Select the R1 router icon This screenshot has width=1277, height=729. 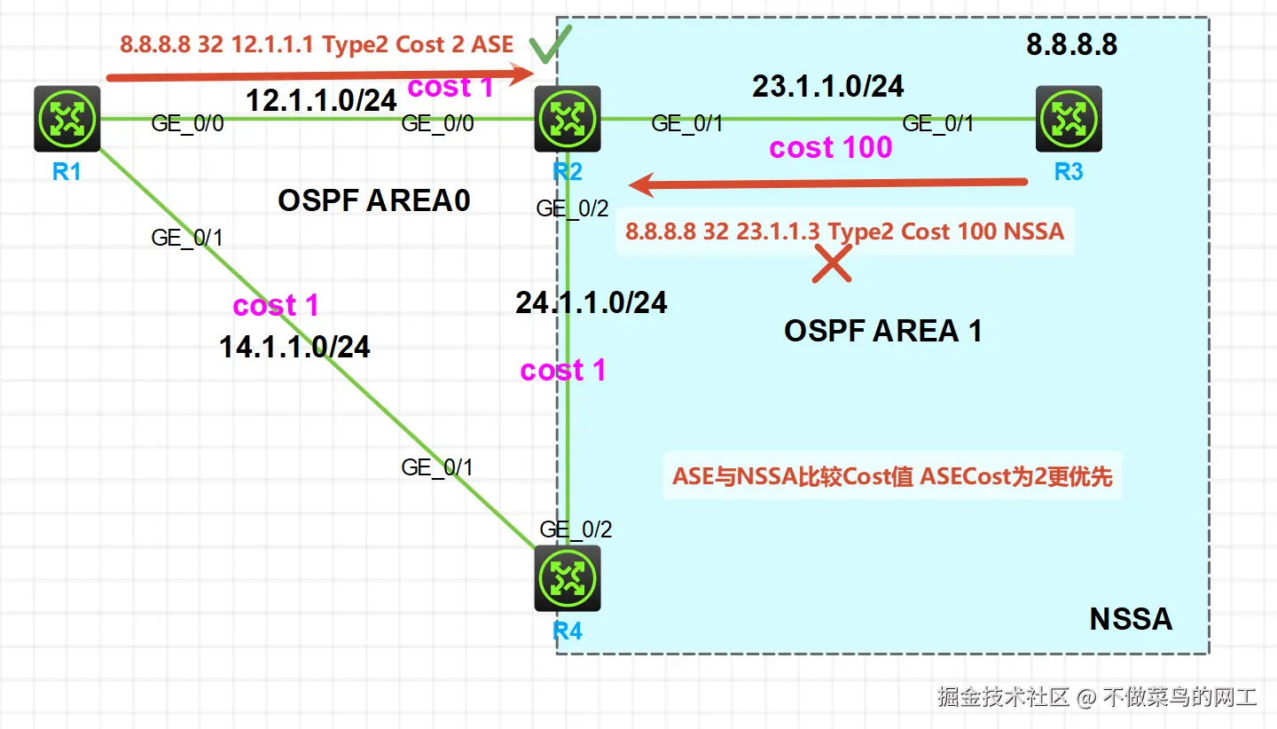tap(67, 119)
